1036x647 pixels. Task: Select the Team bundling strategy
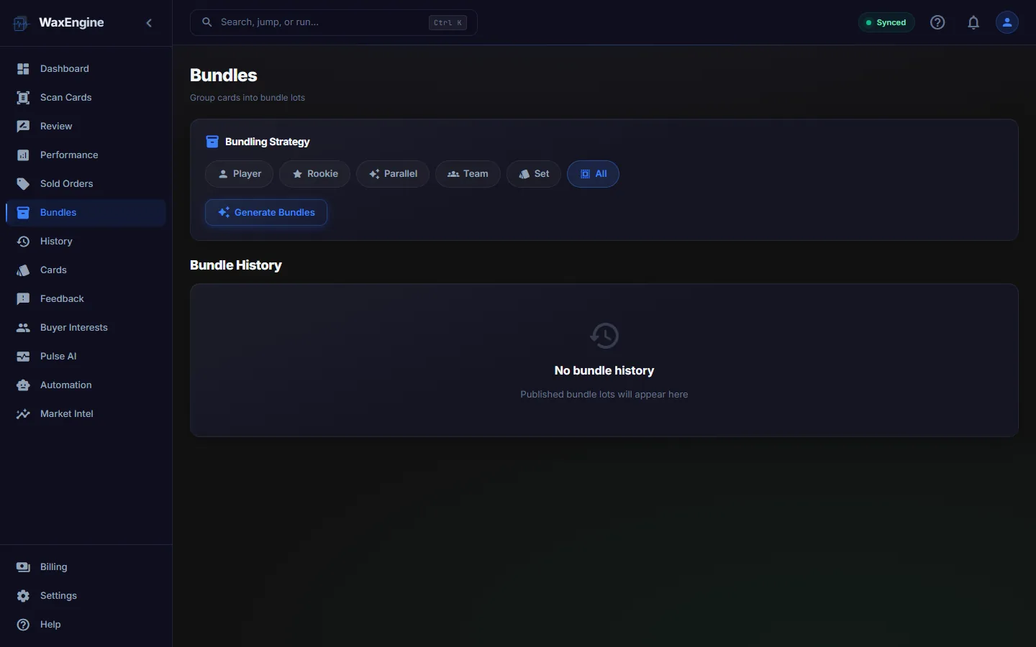(x=468, y=174)
